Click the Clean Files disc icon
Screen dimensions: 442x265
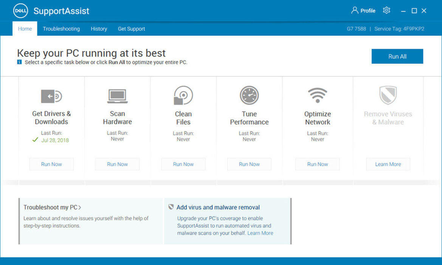(183, 95)
